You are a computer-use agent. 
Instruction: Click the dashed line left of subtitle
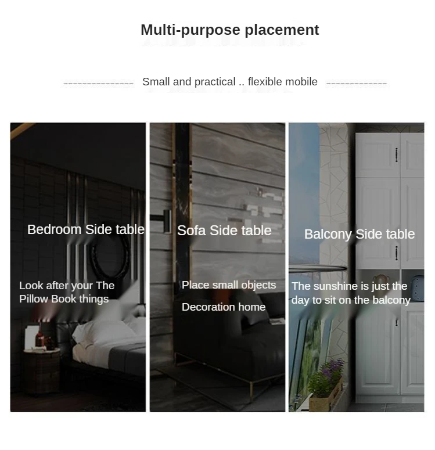click(x=99, y=84)
